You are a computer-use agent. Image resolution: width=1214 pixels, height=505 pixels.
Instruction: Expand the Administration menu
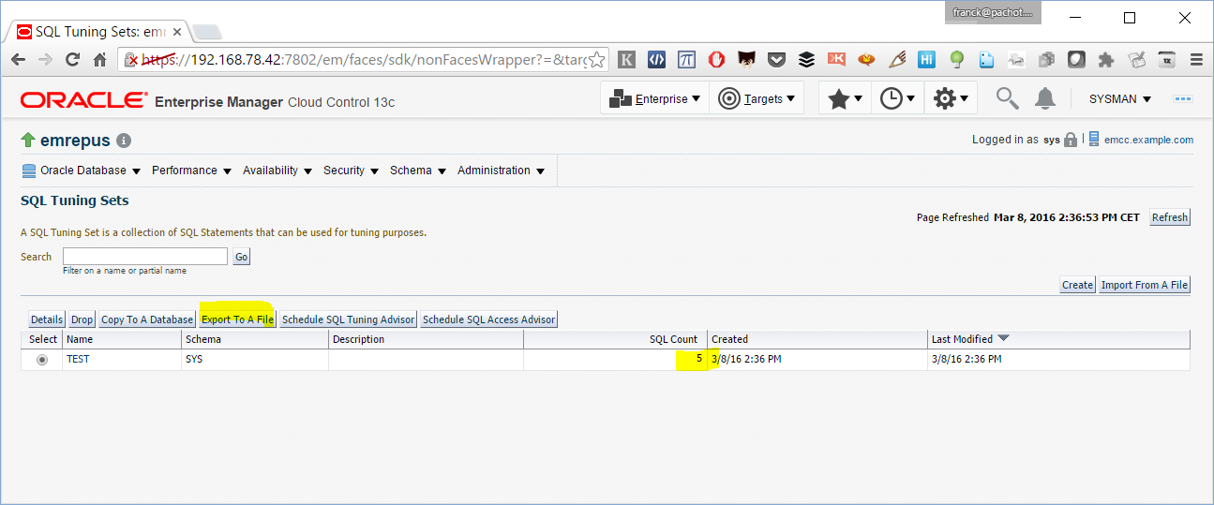(x=501, y=171)
